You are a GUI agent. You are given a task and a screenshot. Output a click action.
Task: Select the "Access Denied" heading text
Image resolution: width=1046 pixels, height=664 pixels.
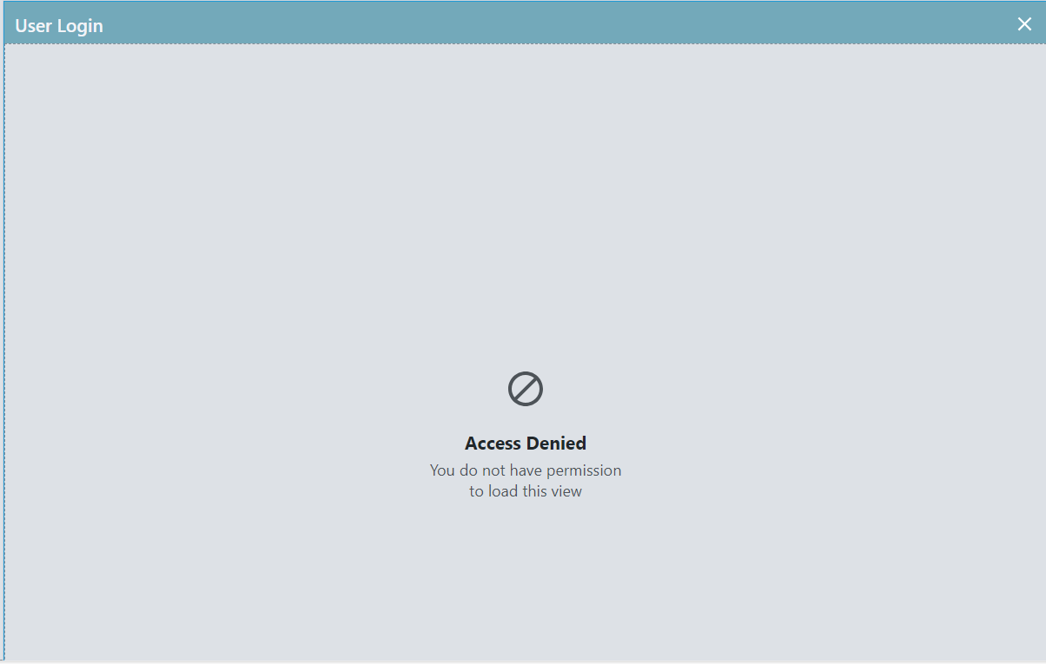526,443
